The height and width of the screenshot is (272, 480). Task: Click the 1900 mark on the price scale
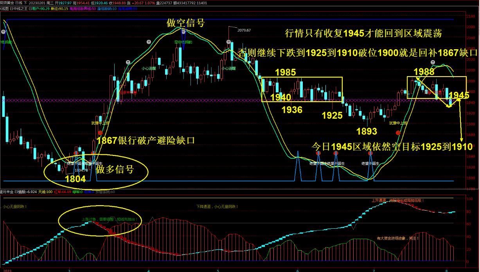(x=471, y=124)
